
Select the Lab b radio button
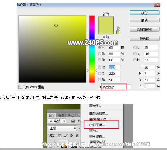[135, 60]
